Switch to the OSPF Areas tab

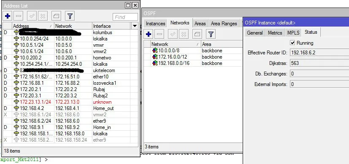click(x=200, y=24)
